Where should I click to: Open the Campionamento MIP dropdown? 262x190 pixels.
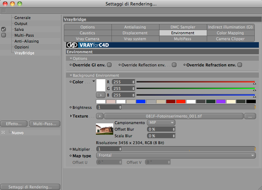click(x=161, y=123)
